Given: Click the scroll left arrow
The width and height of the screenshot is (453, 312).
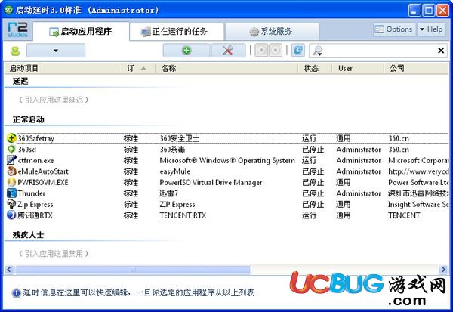Looking at the screenshot, I should 9,270.
